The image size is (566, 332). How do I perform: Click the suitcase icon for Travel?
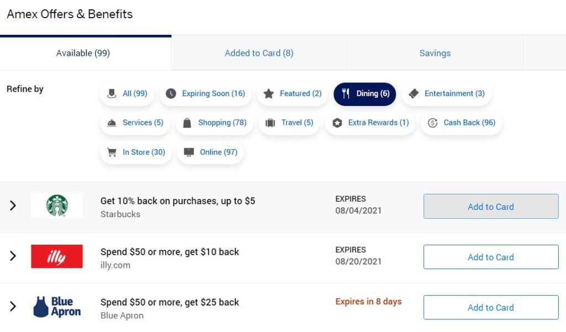[x=270, y=123]
